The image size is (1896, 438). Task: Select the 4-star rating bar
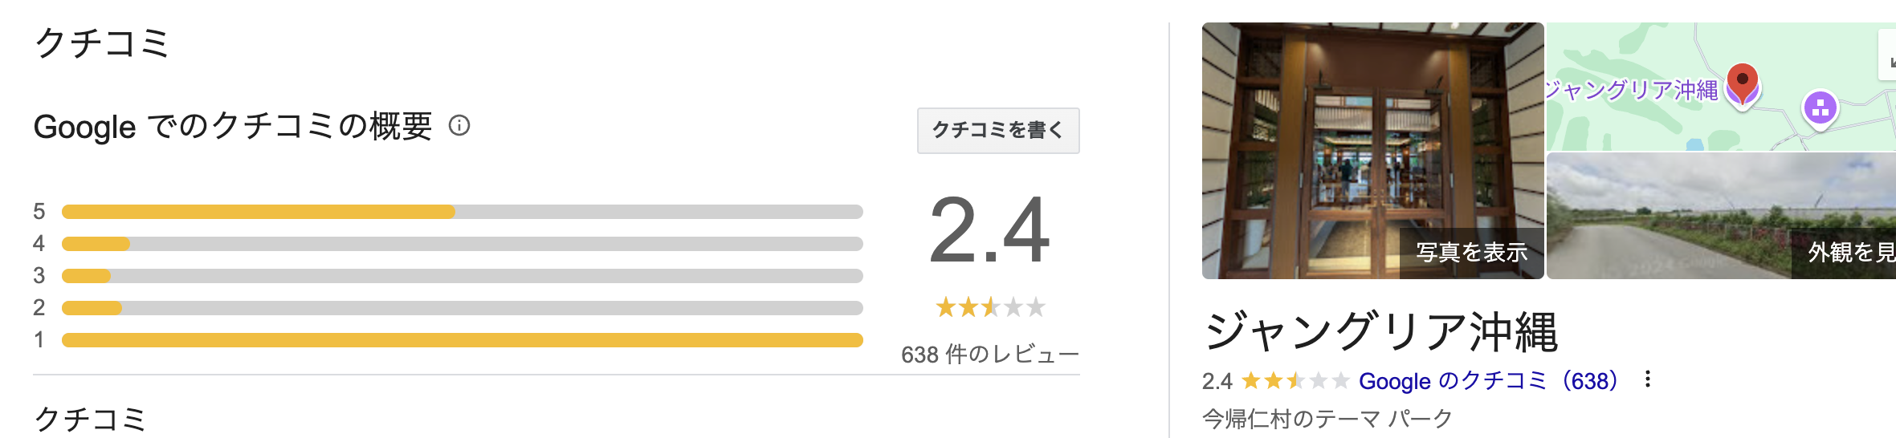[462, 244]
